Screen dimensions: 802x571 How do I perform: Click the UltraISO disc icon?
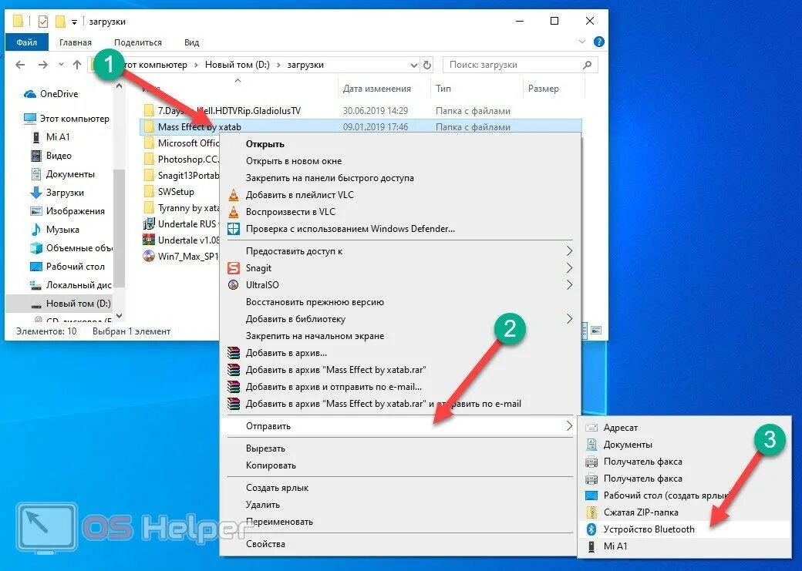(x=233, y=285)
